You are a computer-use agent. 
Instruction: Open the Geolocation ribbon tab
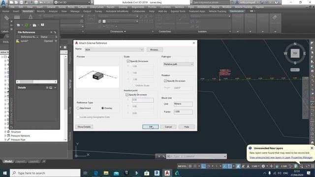[x=237, y=11]
